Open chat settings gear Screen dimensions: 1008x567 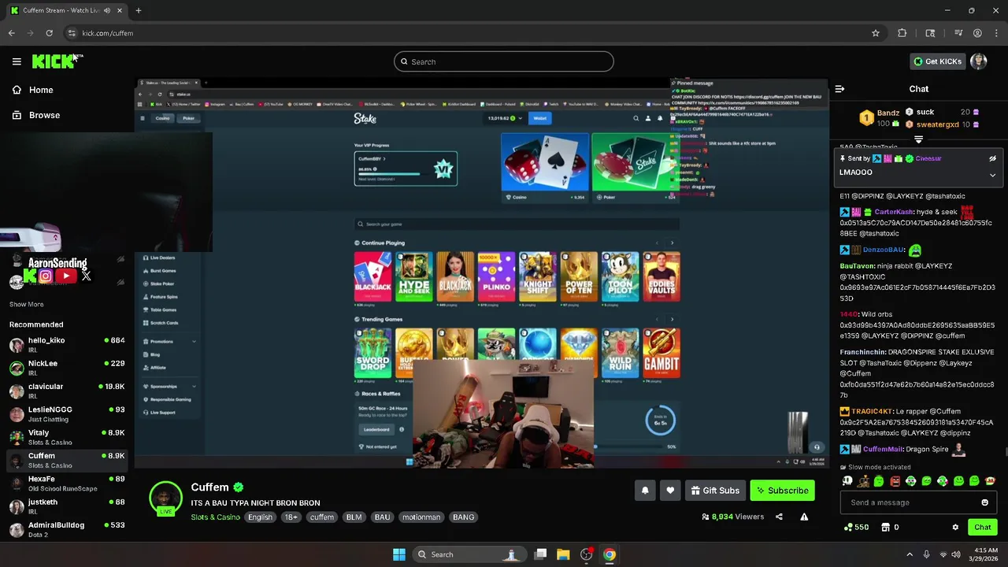[955, 528]
